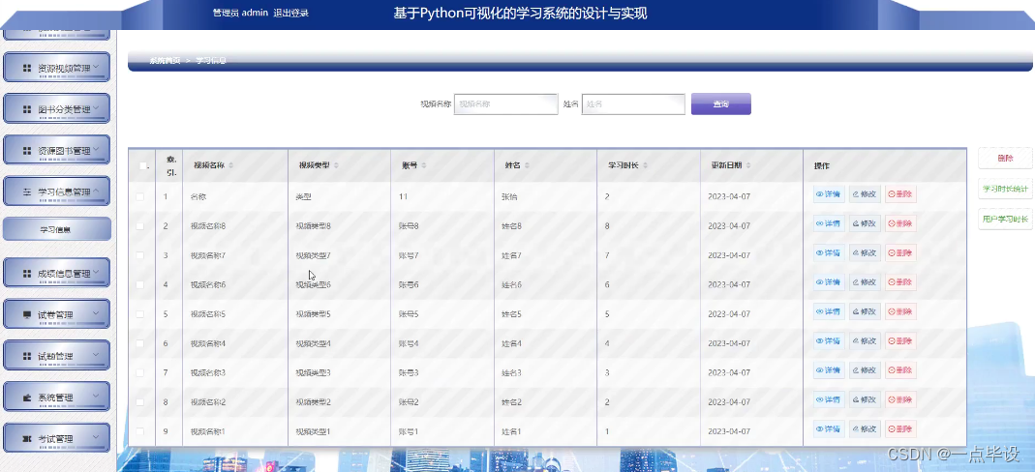Viewport: 1035px width, 472px height.
Task: Click 删除 in the 视频名称2 row
Action: tap(900, 399)
